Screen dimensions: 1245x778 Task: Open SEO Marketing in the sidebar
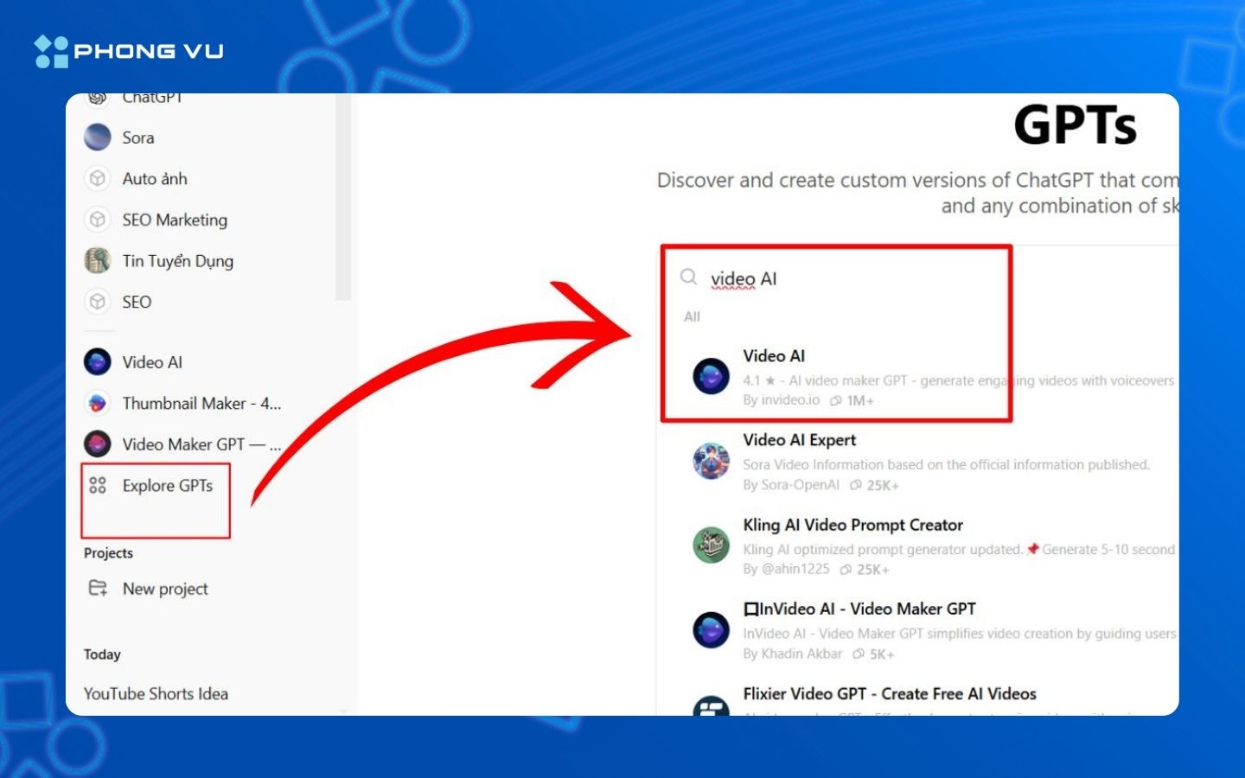pyautogui.click(x=174, y=220)
